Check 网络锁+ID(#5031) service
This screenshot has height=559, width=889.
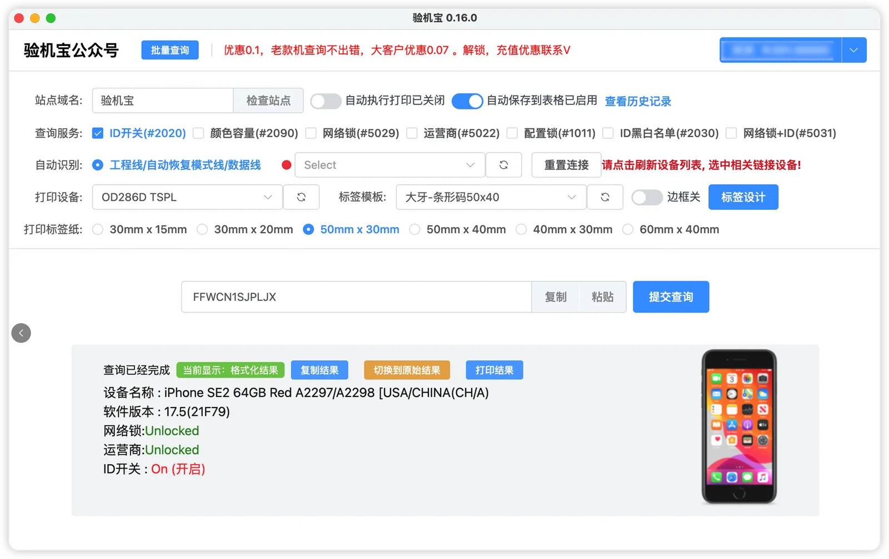pos(732,133)
